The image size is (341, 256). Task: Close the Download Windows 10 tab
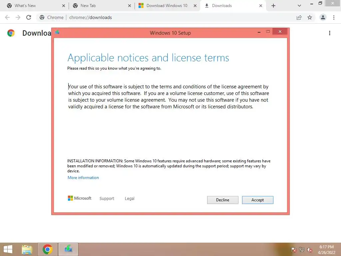(195, 6)
